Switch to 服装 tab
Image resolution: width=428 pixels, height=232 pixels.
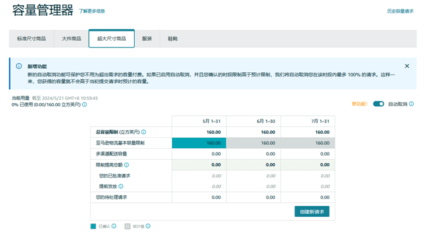(147, 39)
